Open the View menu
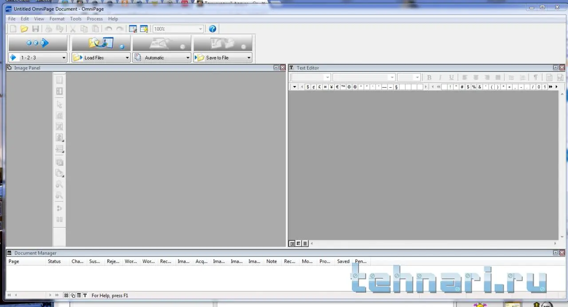Viewport: 568px width, 307px height. click(x=39, y=19)
